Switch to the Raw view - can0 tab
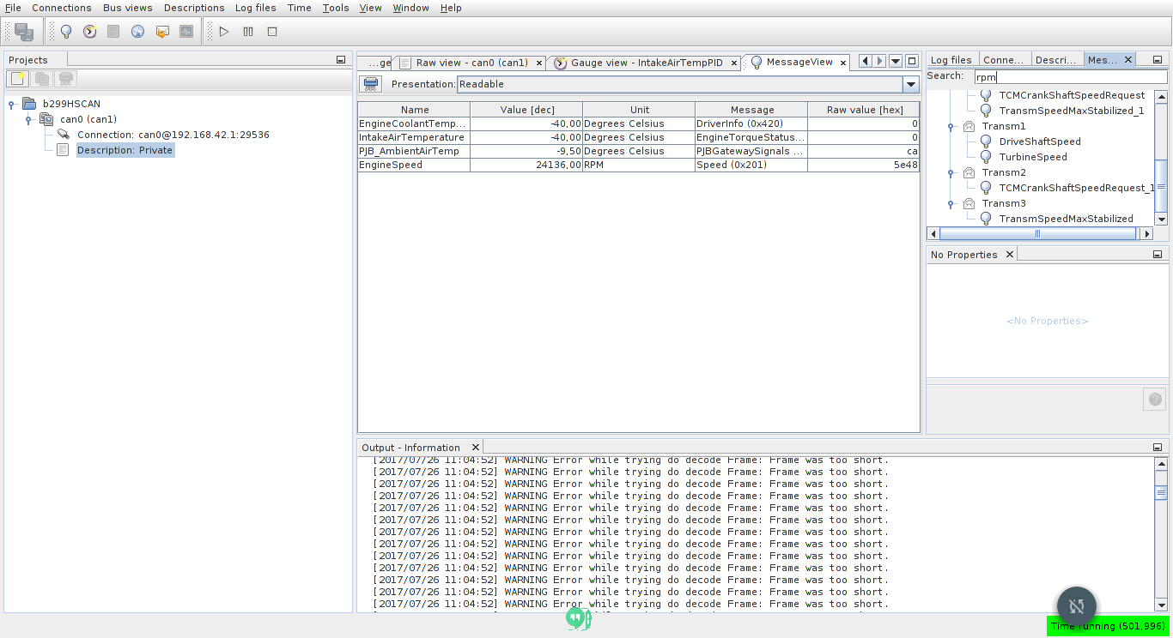 coord(471,63)
